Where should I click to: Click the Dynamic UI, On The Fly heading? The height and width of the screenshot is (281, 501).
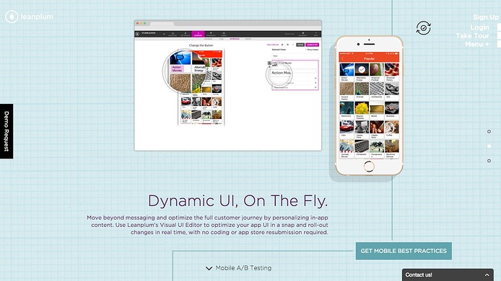click(238, 201)
